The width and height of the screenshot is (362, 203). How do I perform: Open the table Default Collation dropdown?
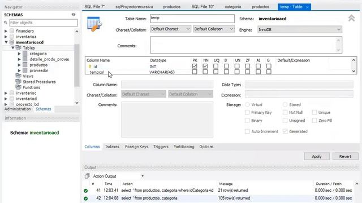pos(214,29)
